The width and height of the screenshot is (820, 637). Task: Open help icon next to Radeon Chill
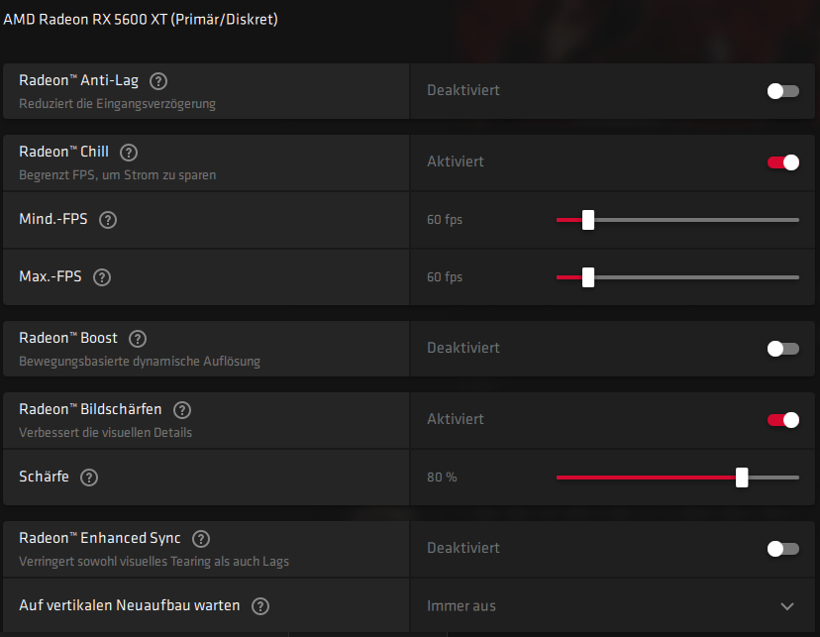click(129, 153)
